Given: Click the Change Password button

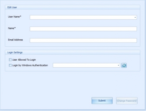Looking at the screenshot, I should [127, 101].
